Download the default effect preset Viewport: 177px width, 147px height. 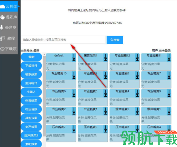[74, 57]
